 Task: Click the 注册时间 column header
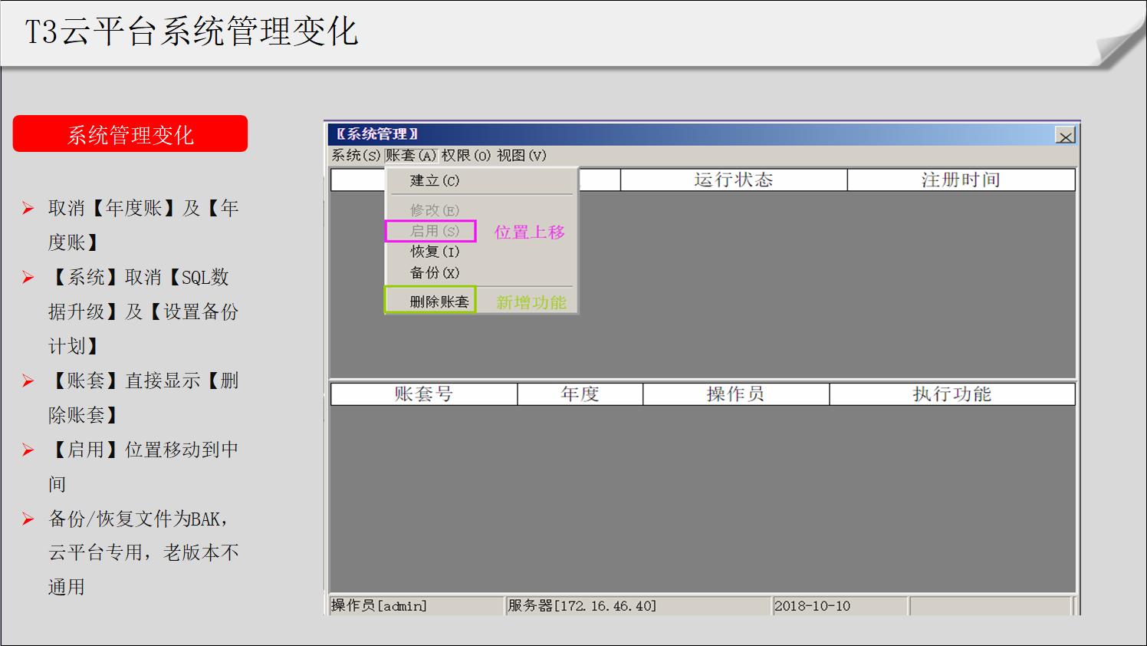click(x=961, y=179)
